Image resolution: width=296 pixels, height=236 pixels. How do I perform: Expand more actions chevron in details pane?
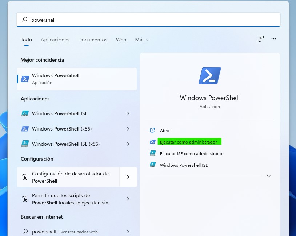tap(269, 176)
